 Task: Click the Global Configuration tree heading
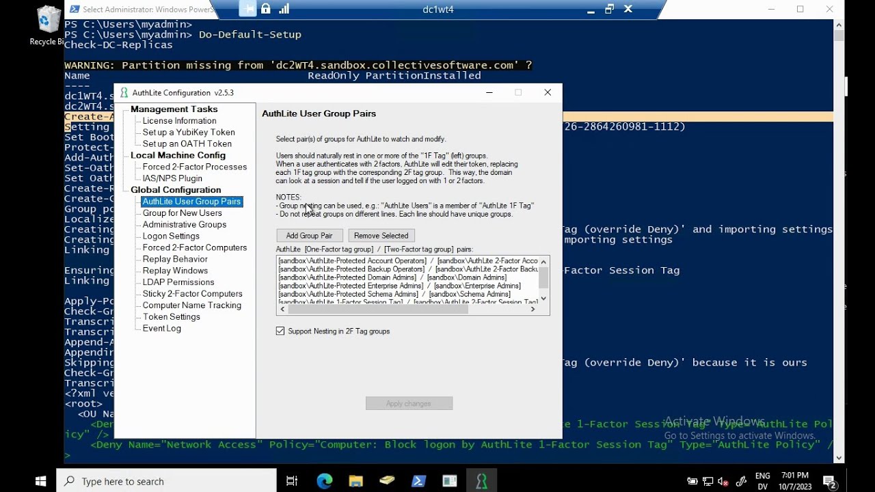pyautogui.click(x=176, y=190)
